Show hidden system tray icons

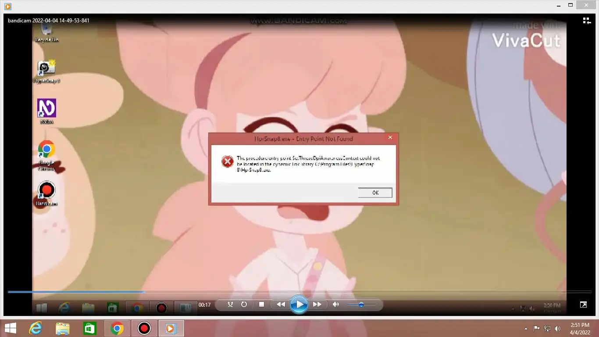pos(526,329)
